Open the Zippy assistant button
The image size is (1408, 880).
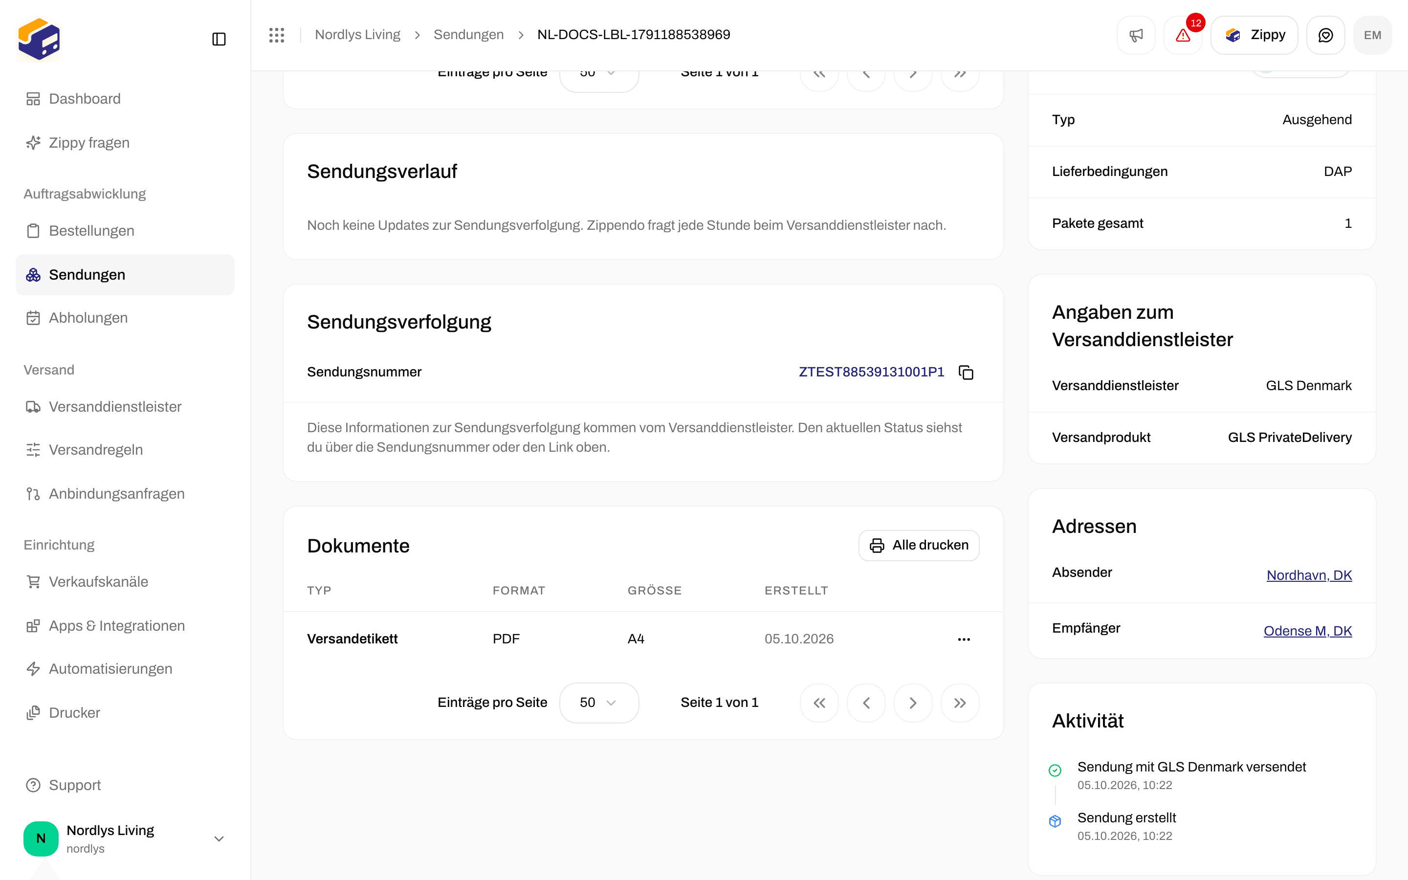pos(1254,35)
